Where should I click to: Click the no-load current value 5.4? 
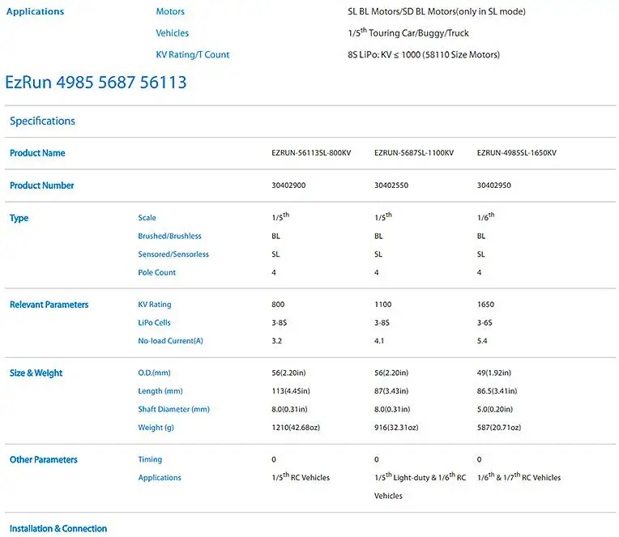click(x=482, y=341)
